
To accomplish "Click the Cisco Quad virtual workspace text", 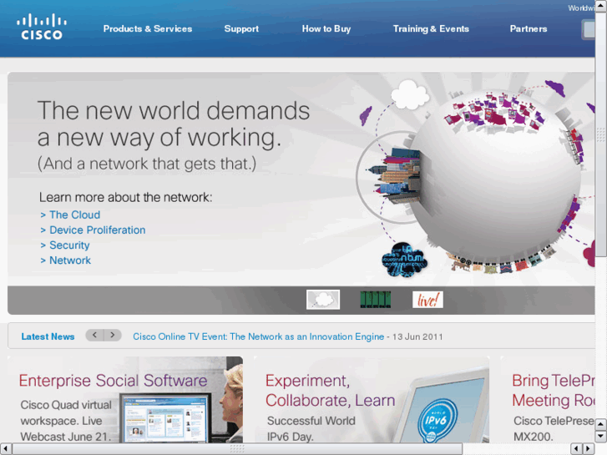I will (66, 421).
